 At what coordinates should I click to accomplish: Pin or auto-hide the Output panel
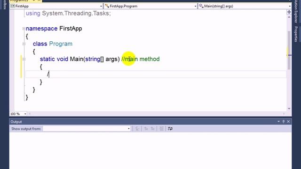pos(284,122)
